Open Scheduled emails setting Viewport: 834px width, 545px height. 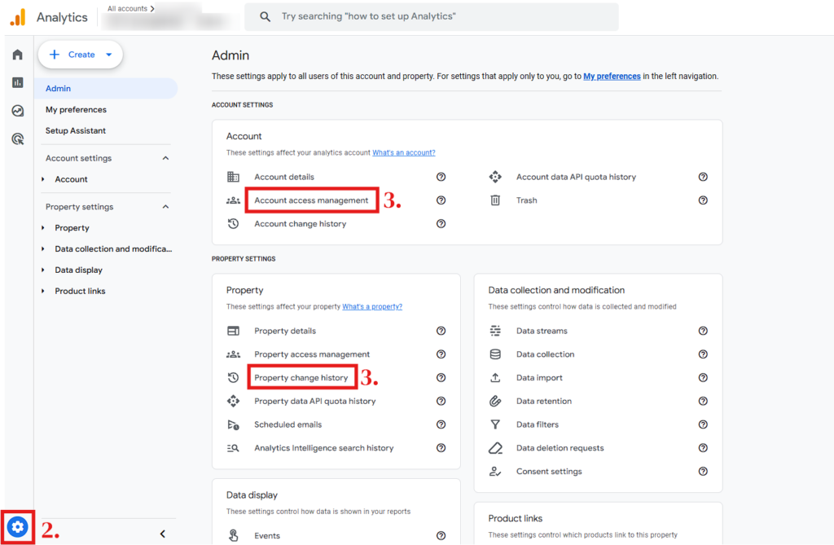pos(288,424)
